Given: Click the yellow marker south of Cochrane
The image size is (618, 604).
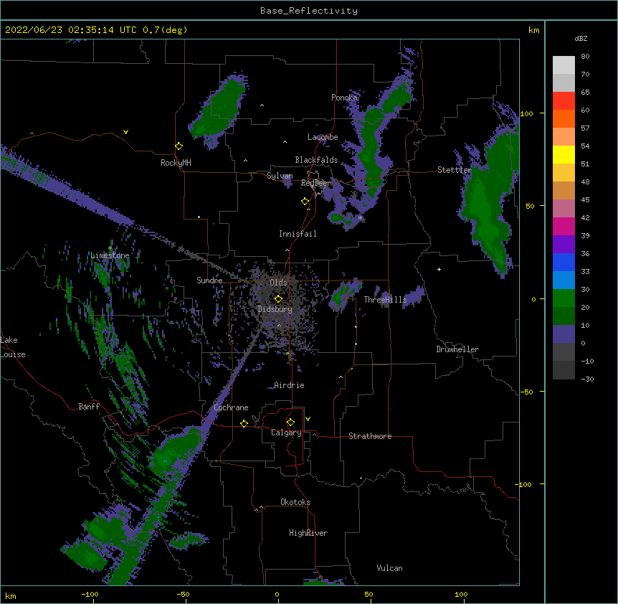Looking at the screenshot, I should coord(244,423).
